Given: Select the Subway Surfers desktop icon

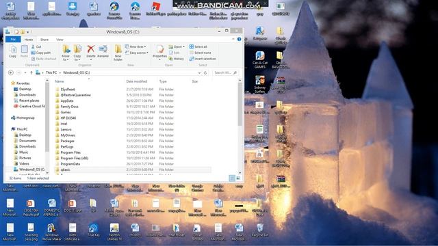Looking at the screenshot, I should click(x=260, y=85).
